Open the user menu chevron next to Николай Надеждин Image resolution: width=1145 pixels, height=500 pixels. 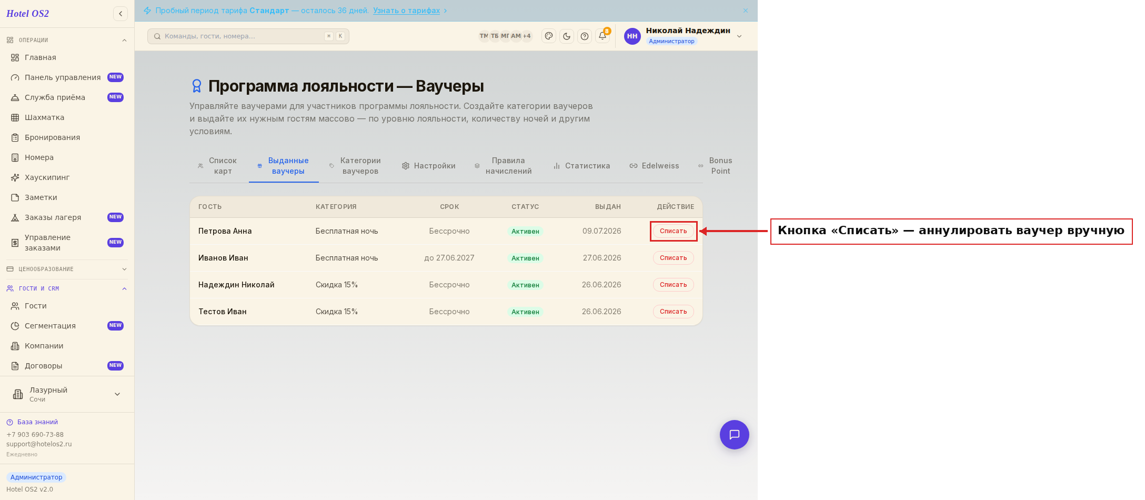click(x=739, y=36)
